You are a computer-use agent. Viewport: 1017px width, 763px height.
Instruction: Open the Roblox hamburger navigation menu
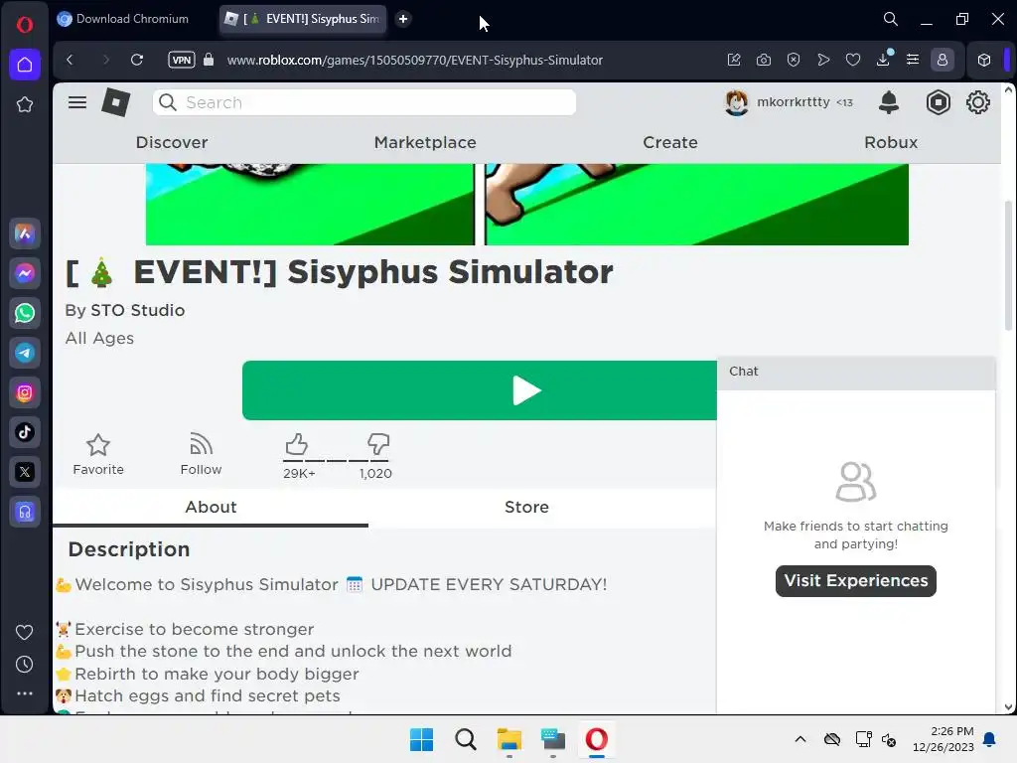(x=77, y=102)
